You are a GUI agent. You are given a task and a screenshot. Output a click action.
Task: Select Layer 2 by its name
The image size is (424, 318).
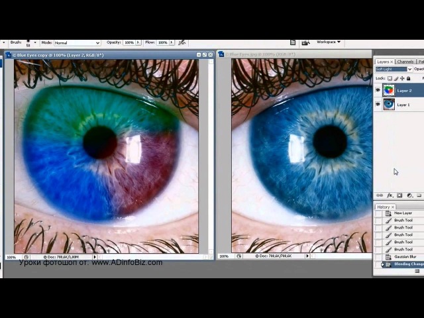(404, 91)
